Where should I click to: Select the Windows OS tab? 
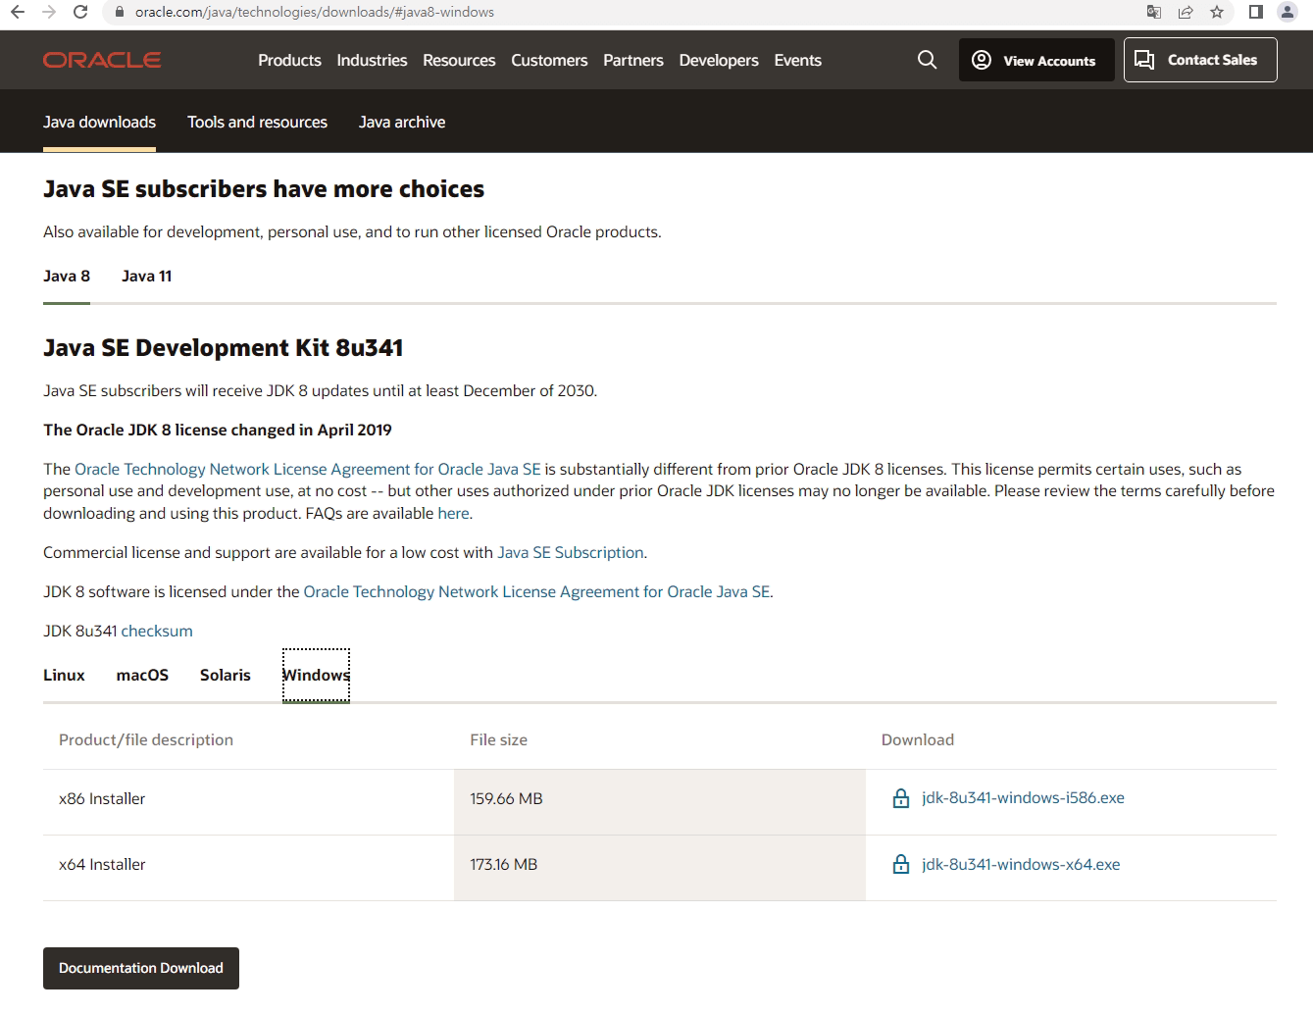316,675
